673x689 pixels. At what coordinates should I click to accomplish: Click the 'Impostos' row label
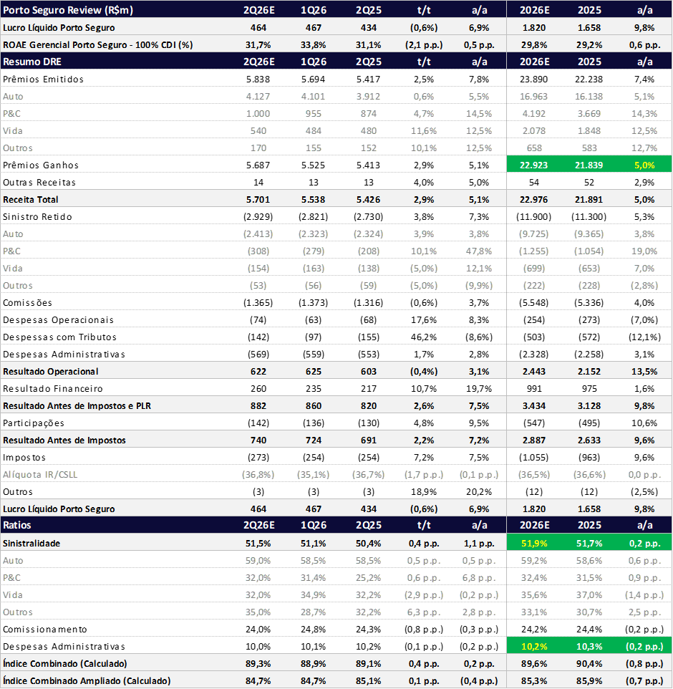pyautogui.click(x=24, y=458)
